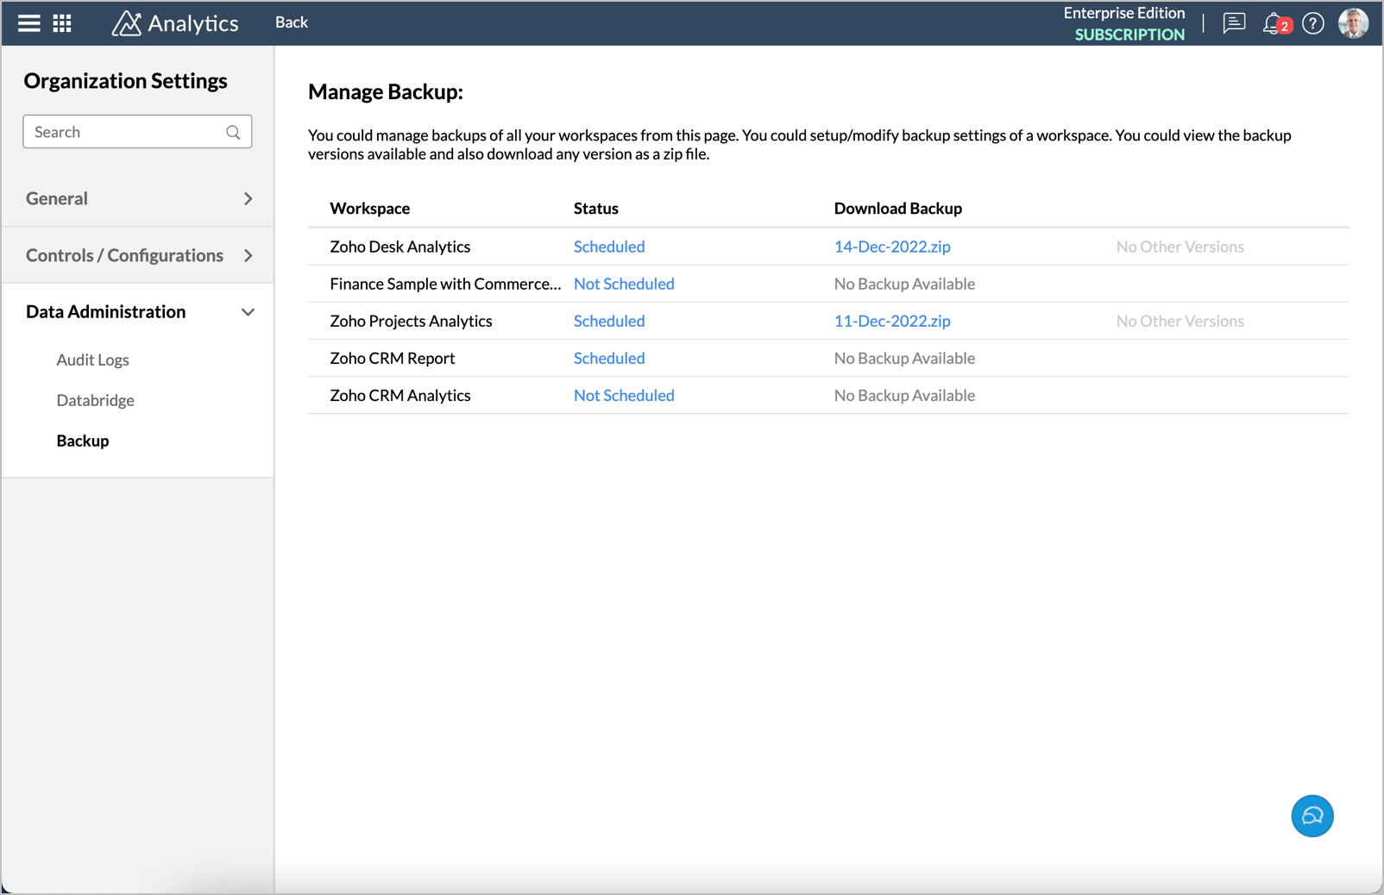Image resolution: width=1384 pixels, height=895 pixels.
Task: Download the 14-Dec-2022.zip backup
Action: point(892,247)
